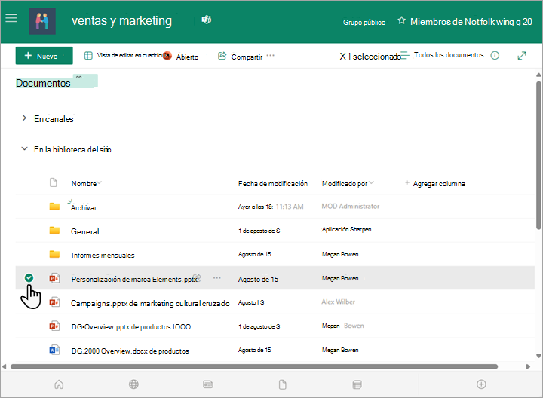The width and height of the screenshot is (543, 398).
Task: Open Personalización de marca Elements.pptx
Action: click(x=134, y=280)
